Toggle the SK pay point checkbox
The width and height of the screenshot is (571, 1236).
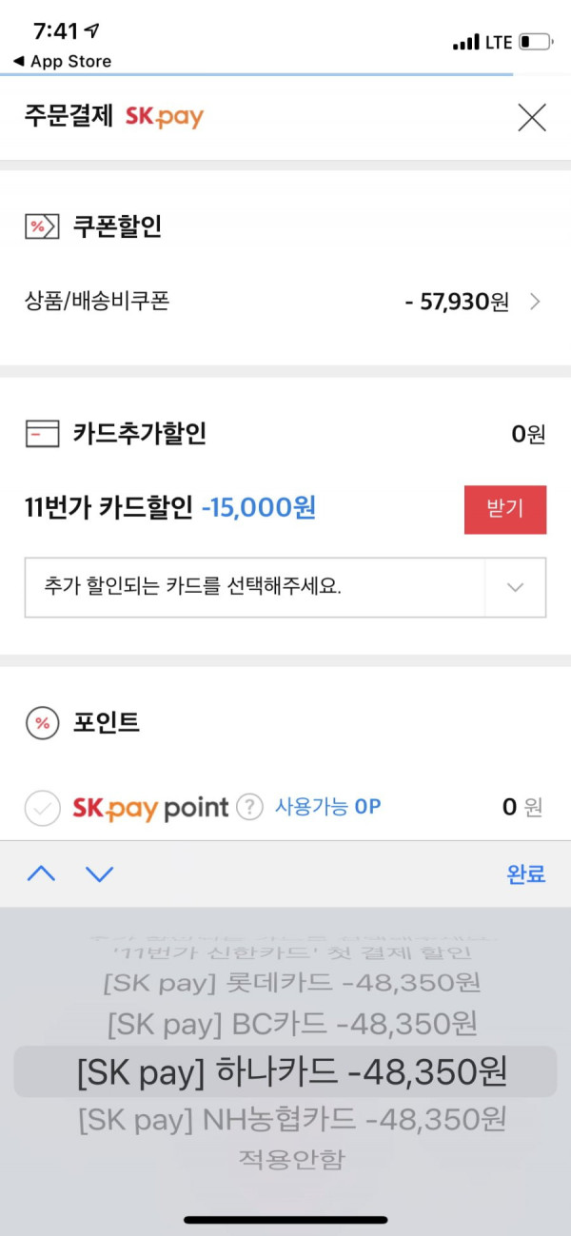[42, 809]
